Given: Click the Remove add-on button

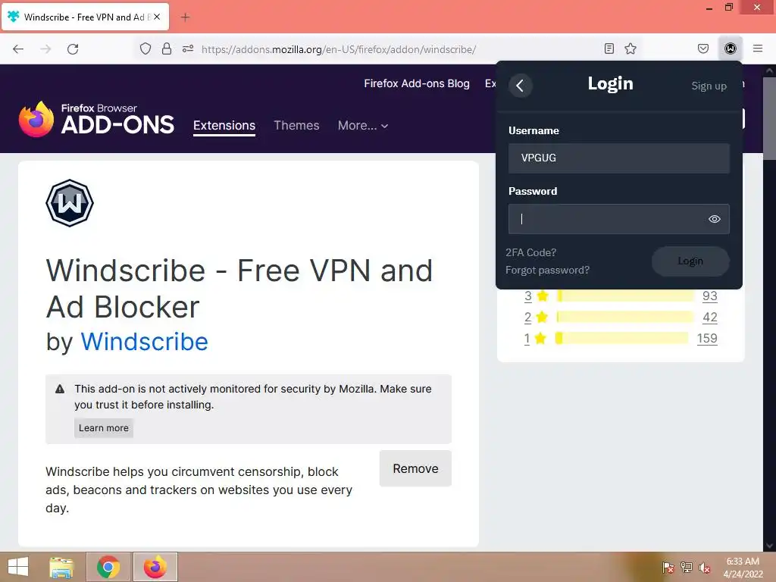Looking at the screenshot, I should tap(415, 468).
